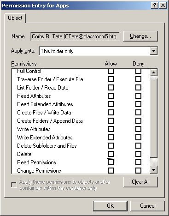Enable Allow for Write Attributes

111,129
